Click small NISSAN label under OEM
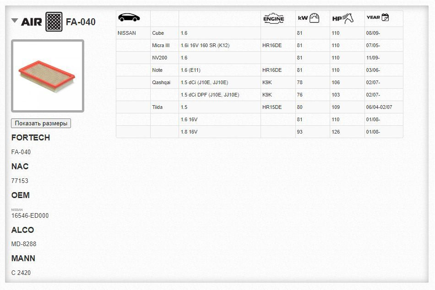Image resolution: width=435 pixels, height=290 pixels. pos(17,210)
